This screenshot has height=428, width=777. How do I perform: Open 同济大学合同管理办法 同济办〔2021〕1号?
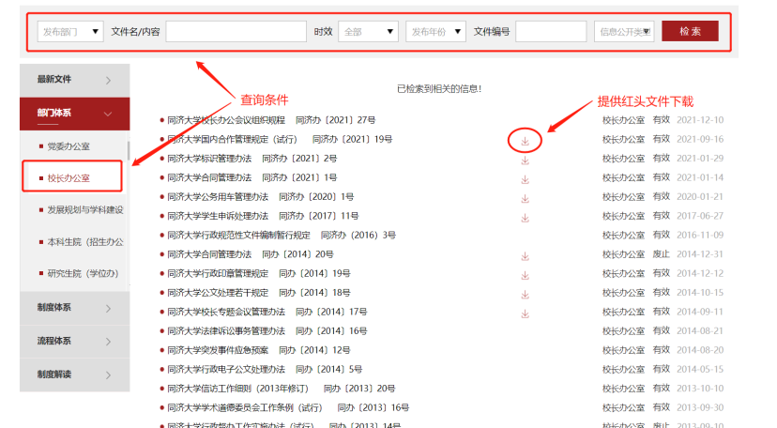[x=209, y=177]
